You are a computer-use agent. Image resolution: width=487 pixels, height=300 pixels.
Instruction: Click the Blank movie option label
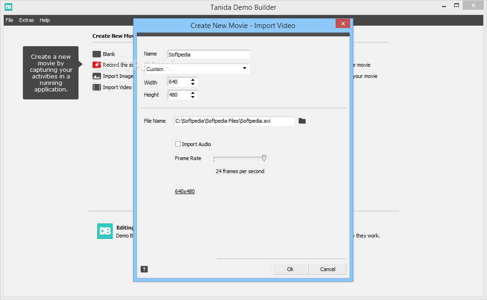(109, 54)
